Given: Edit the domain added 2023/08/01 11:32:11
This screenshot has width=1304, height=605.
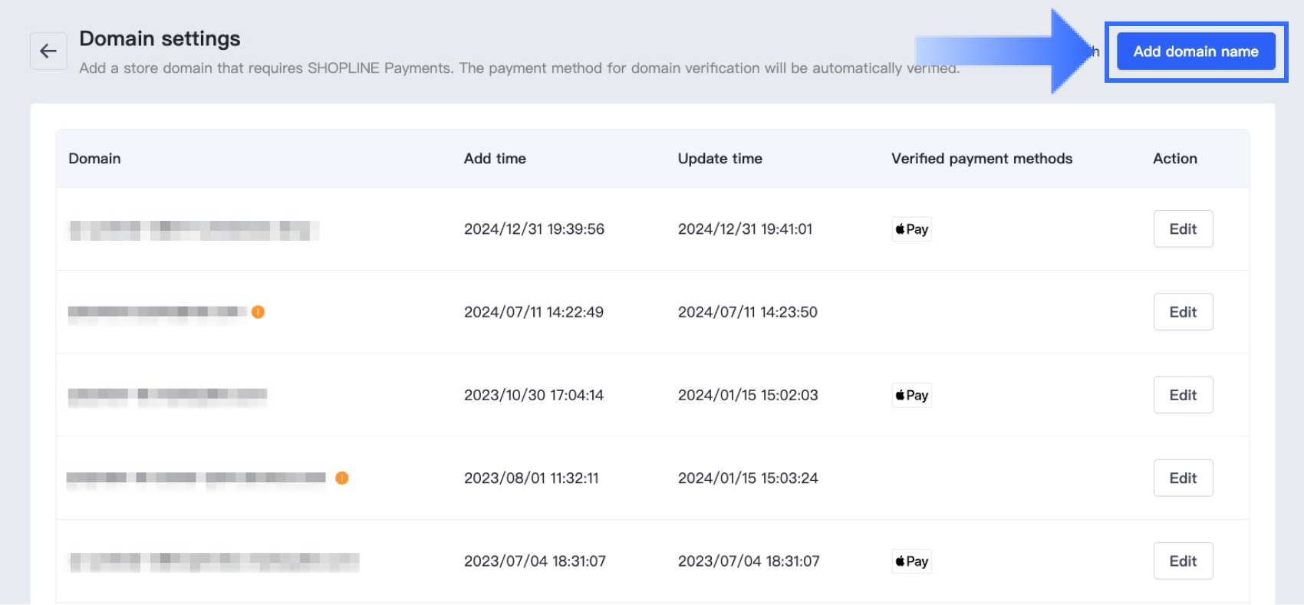Looking at the screenshot, I should 1183,478.
